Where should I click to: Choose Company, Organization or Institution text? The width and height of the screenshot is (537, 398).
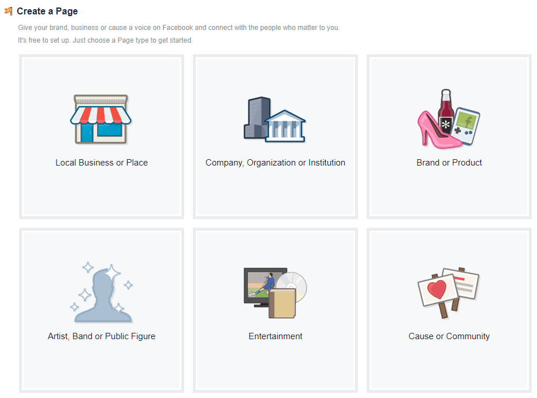(275, 163)
